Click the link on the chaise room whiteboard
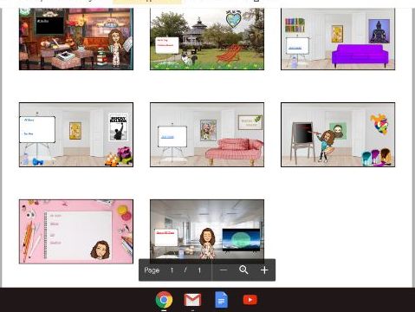 tap(167, 137)
